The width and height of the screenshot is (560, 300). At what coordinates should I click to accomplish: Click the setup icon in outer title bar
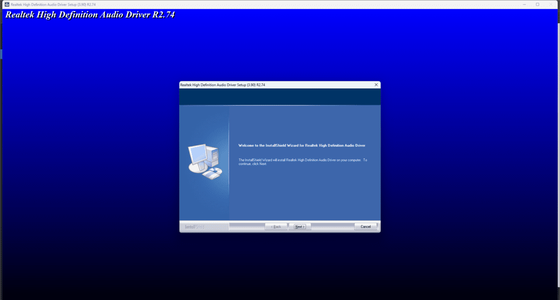pyautogui.click(x=7, y=4)
